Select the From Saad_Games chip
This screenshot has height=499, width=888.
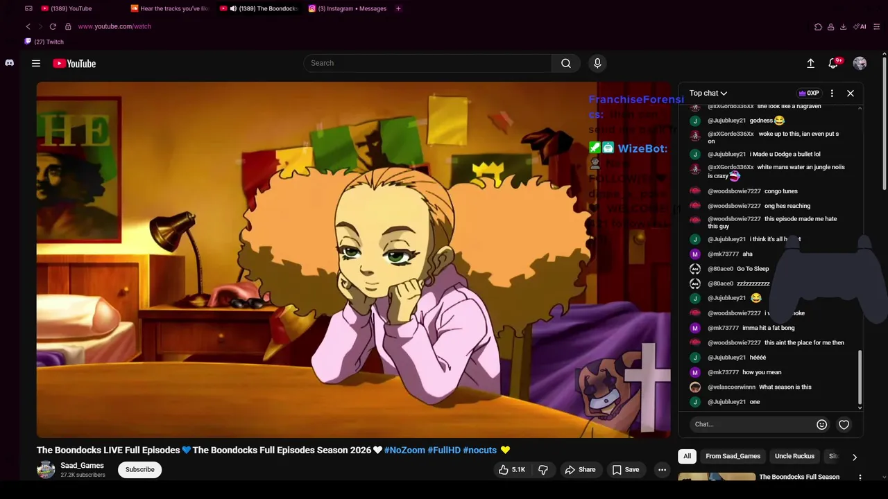click(x=733, y=456)
